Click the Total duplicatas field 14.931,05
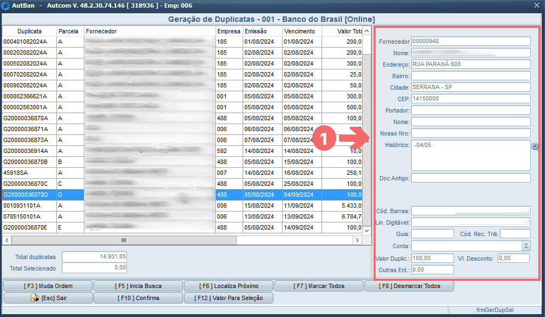 pos(94,257)
